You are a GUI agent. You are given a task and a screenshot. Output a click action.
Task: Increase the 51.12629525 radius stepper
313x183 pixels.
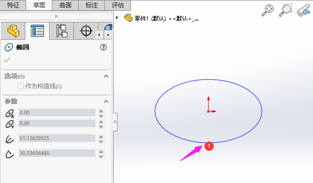tap(101, 137)
